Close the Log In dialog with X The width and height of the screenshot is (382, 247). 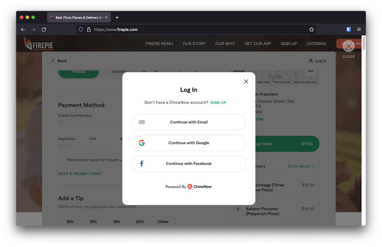click(246, 81)
